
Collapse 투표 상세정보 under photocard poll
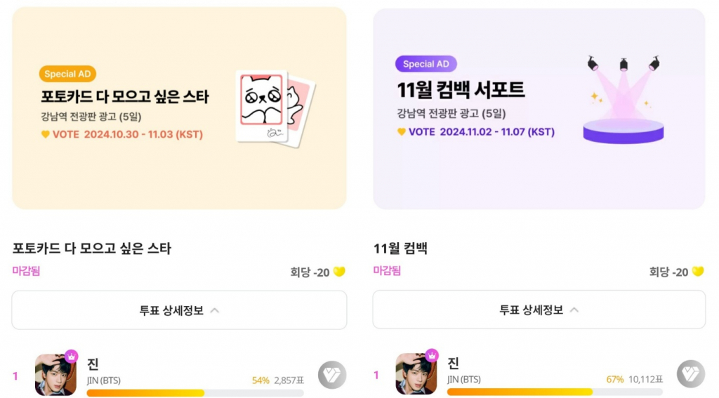click(x=179, y=310)
